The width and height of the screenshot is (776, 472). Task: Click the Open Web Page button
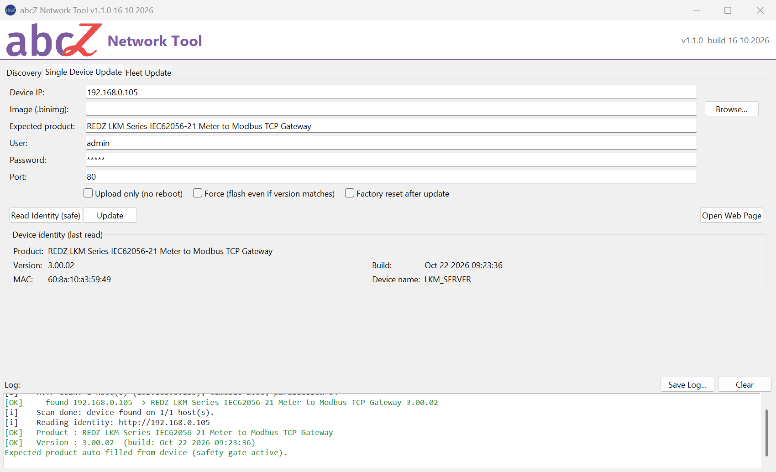tap(732, 215)
